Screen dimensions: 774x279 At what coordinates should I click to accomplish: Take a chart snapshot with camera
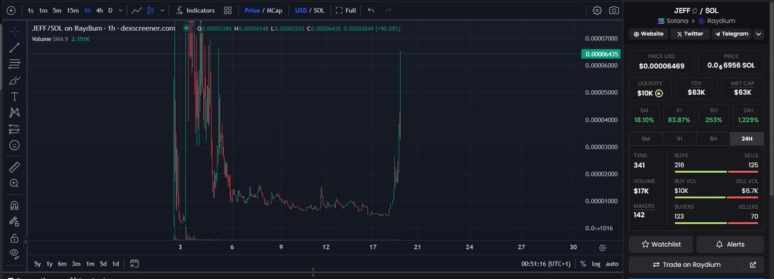pyautogui.click(x=615, y=10)
